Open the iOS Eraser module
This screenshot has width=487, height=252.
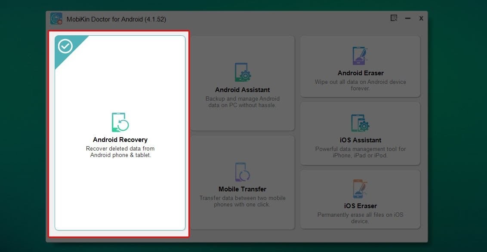[360, 199]
